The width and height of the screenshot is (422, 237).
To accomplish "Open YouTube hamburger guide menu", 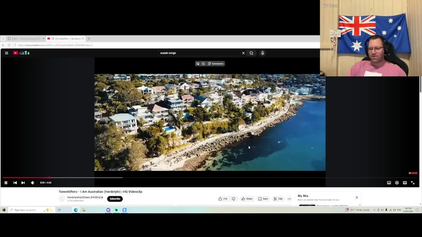I will pyautogui.click(x=7, y=53).
